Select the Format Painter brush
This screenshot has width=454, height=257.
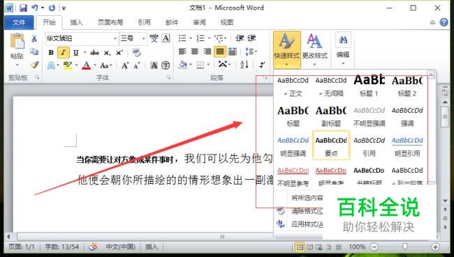pyautogui.click(x=34, y=65)
